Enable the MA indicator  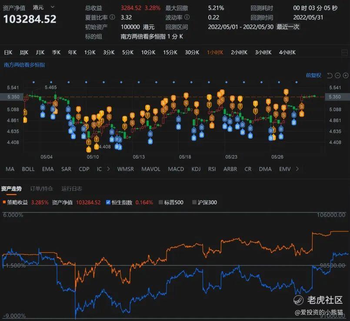pyautogui.click(x=10, y=169)
